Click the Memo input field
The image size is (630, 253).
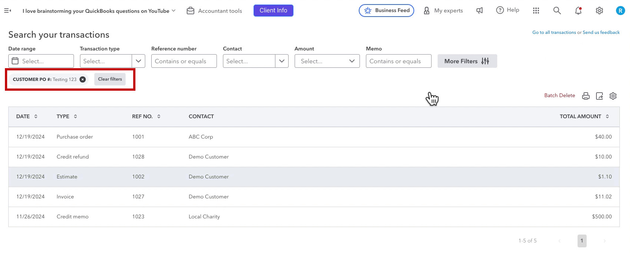pyautogui.click(x=398, y=61)
